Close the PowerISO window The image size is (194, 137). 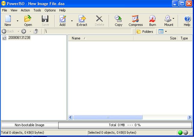coord(189,4)
